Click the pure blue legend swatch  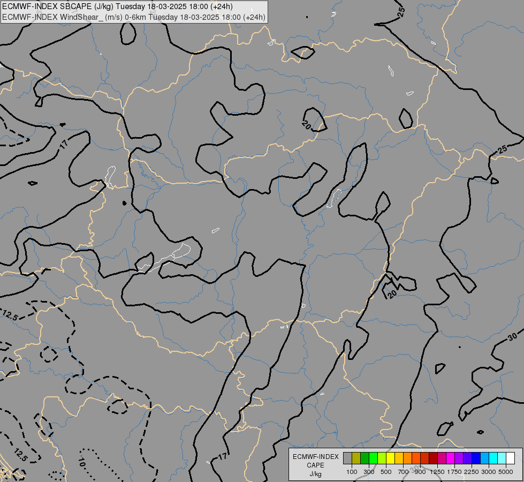(x=476, y=458)
